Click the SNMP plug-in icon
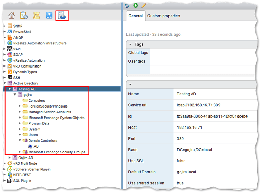 pos(10,26)
